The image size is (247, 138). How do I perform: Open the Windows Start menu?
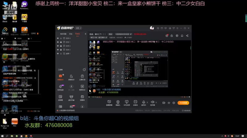coord(2,136)
